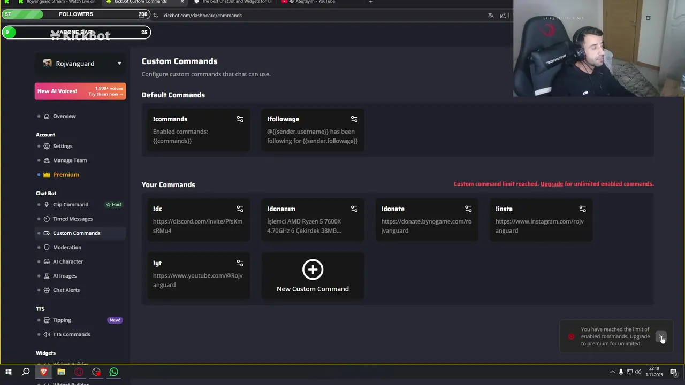Open the Rojvanguard account dropdown

(81, 64)
